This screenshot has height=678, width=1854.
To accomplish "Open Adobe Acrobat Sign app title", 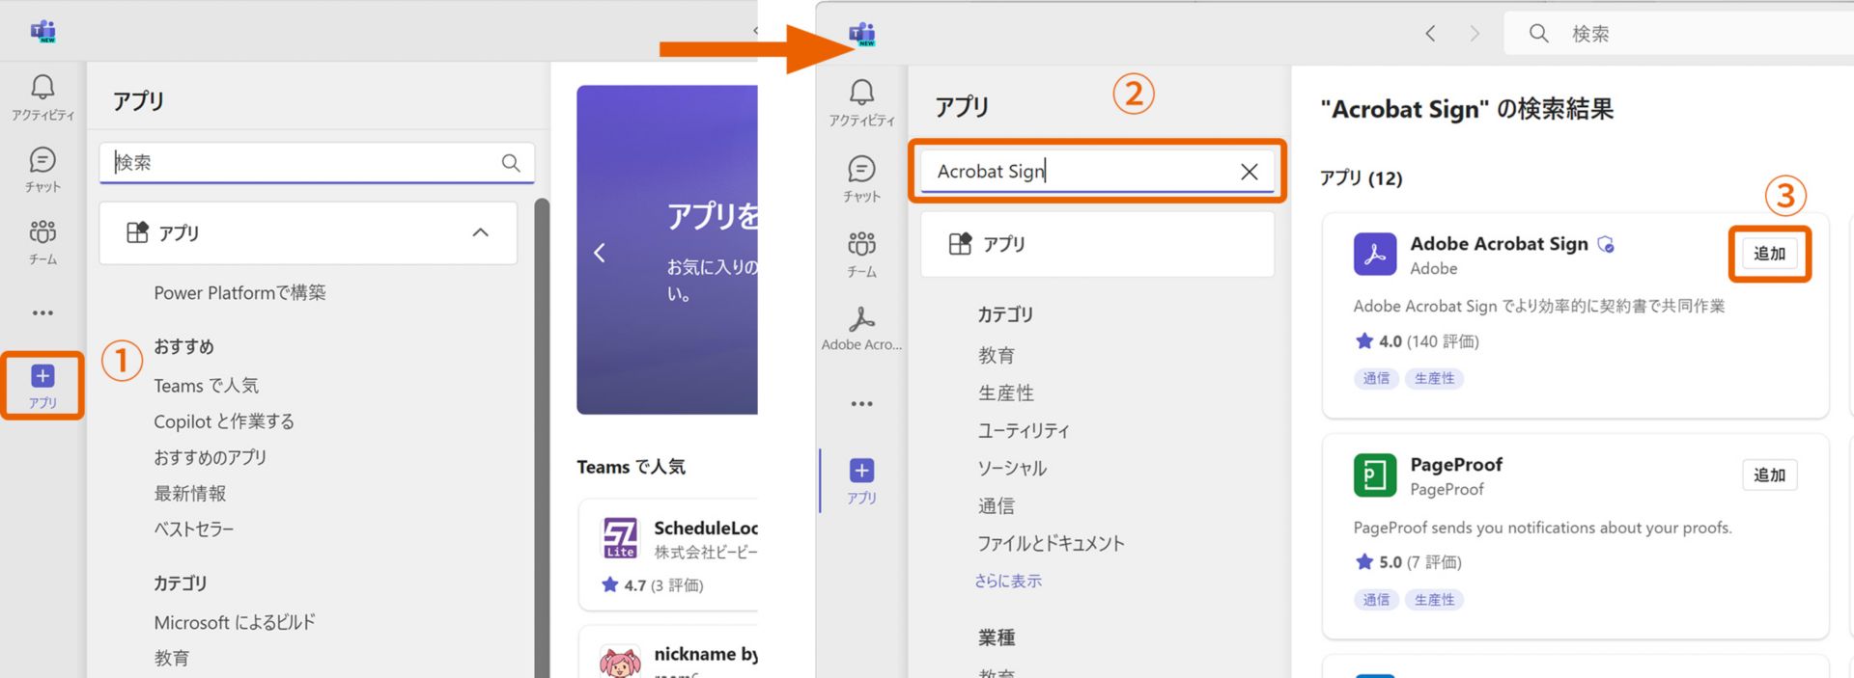I will click(x=1499, y=244).
